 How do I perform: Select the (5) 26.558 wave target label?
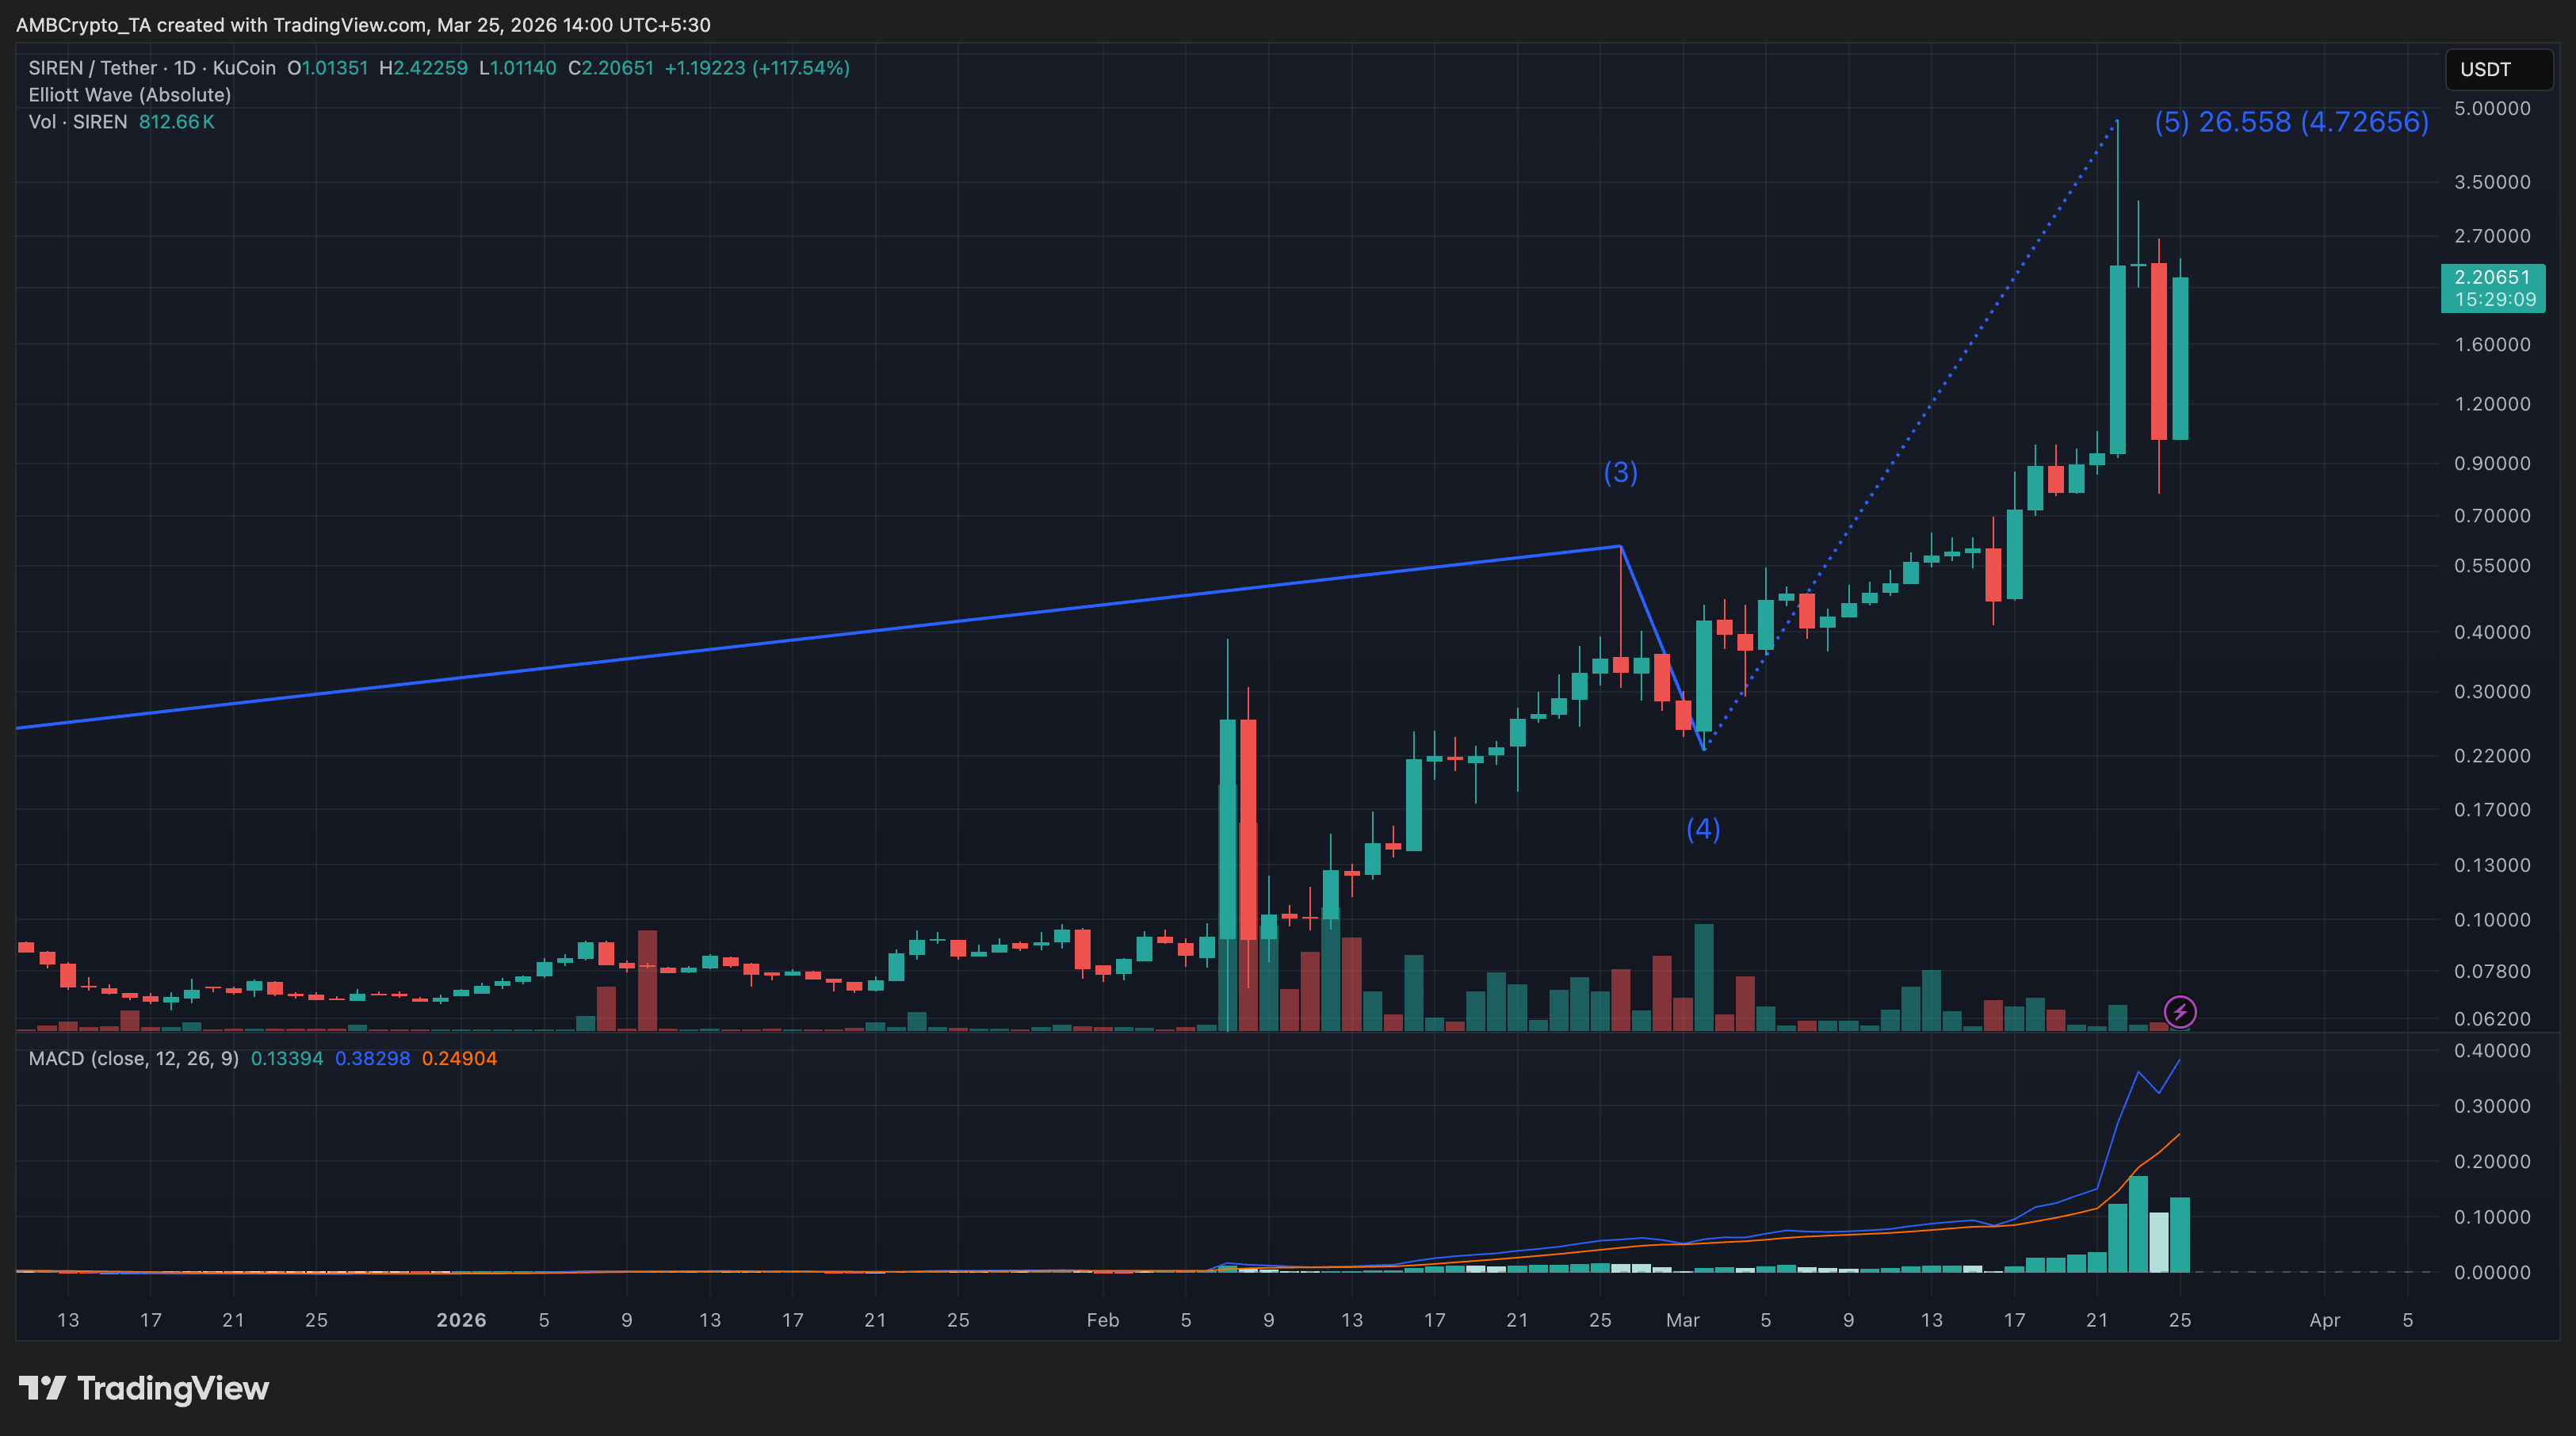[x=2291, y=122]
